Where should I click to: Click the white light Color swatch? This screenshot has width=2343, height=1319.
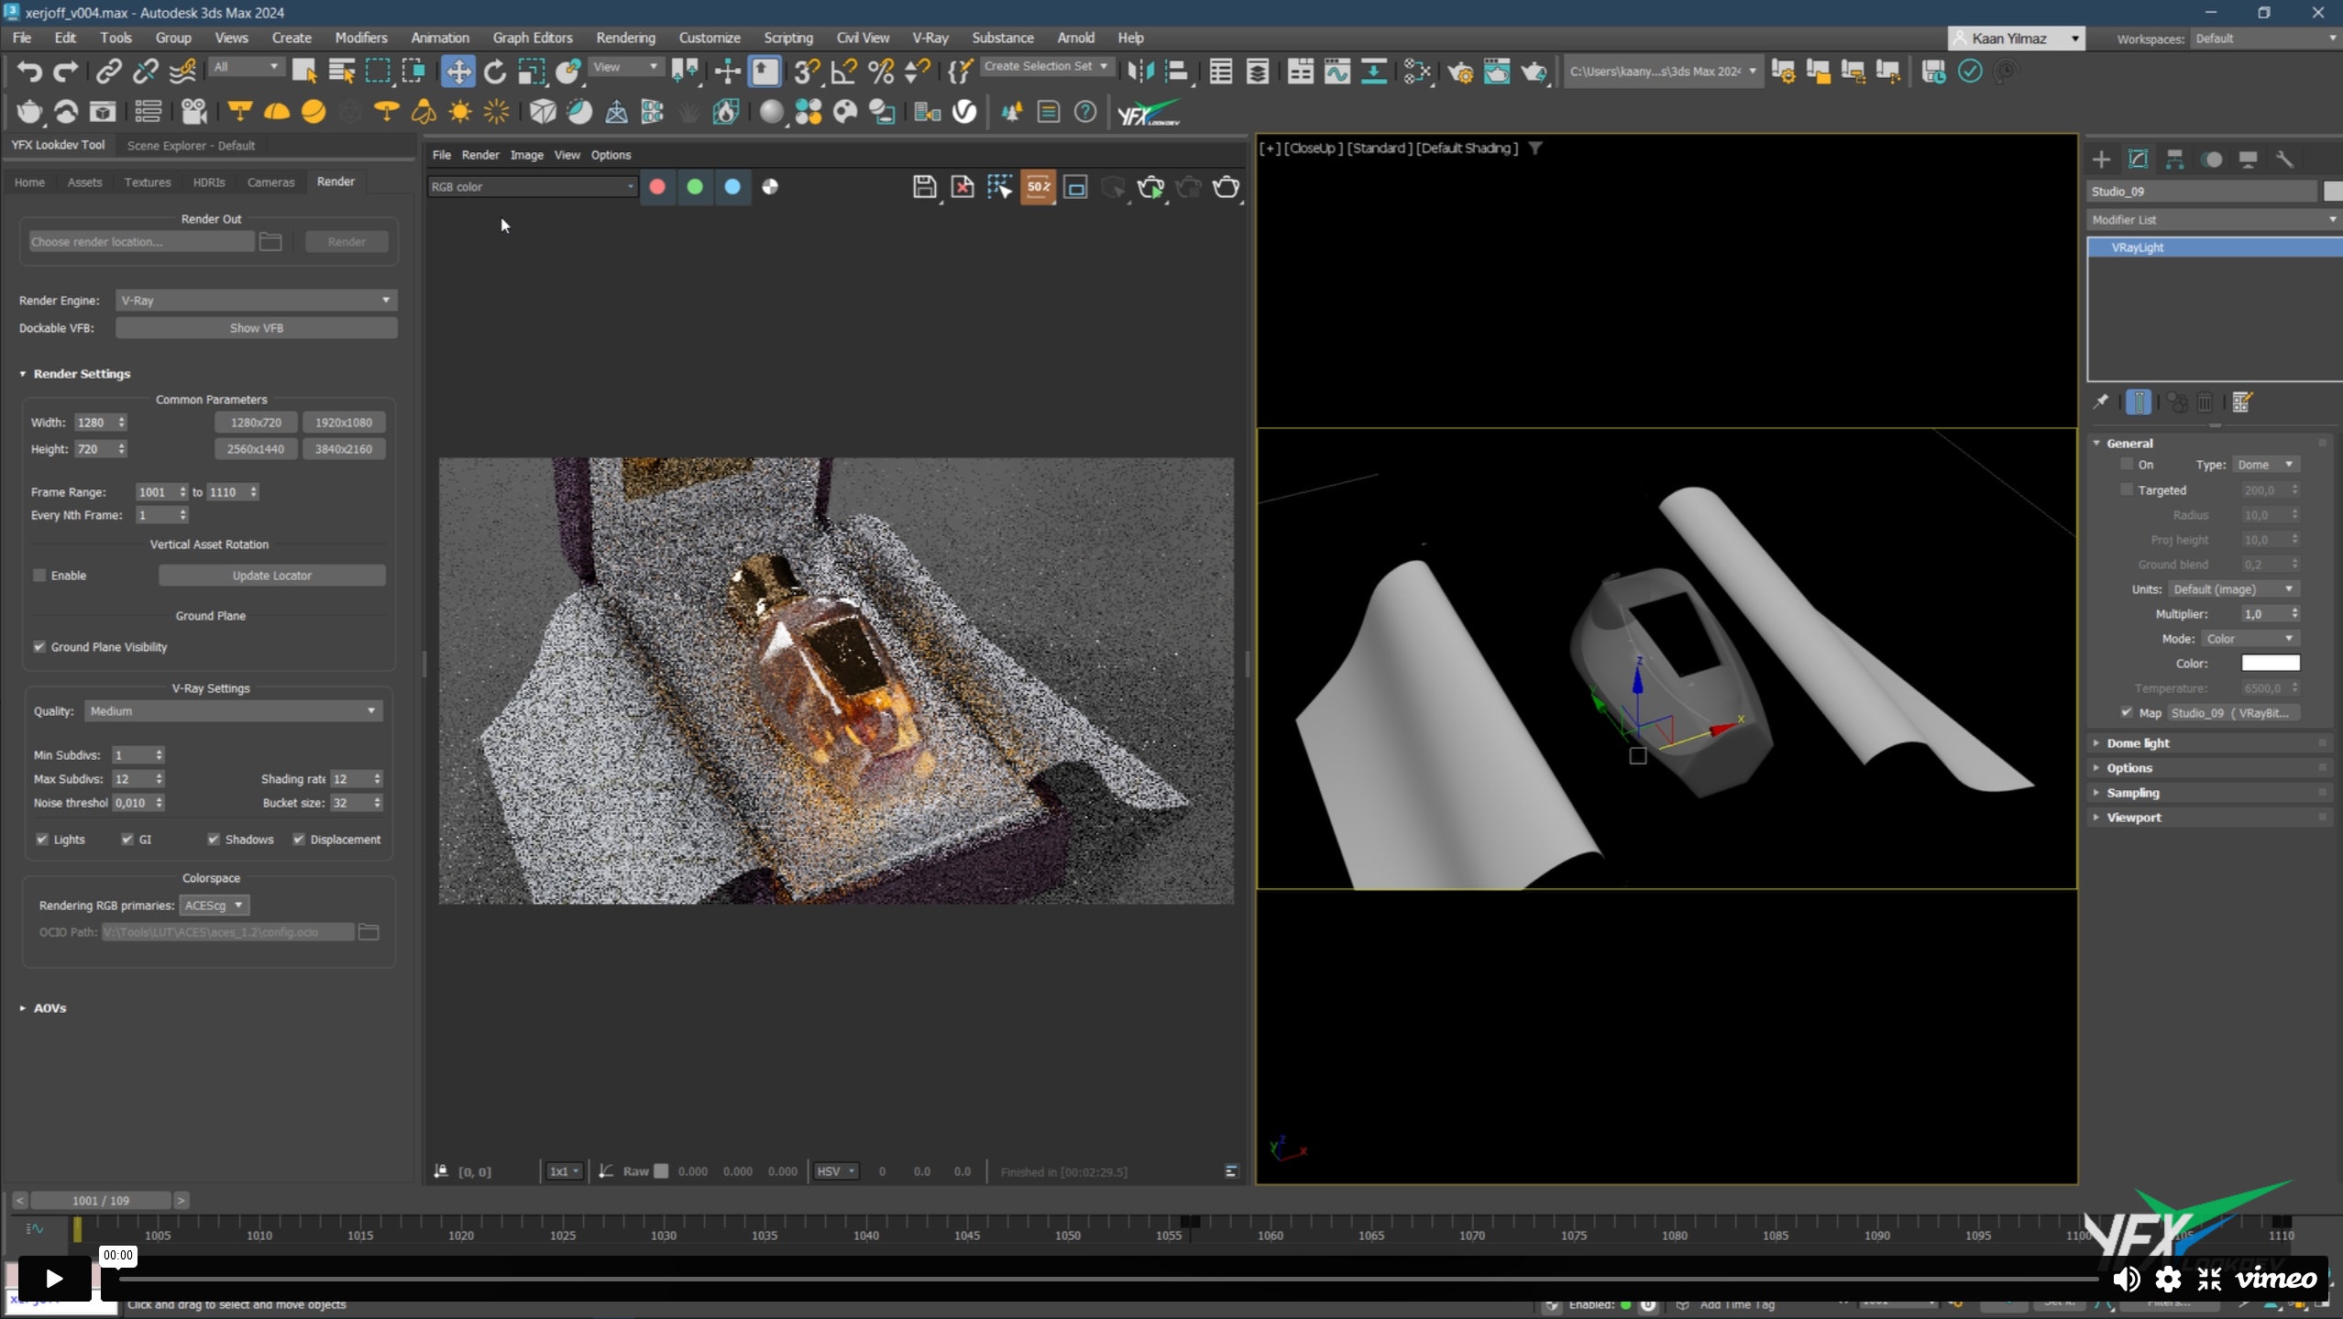[x=2270, y=664]
